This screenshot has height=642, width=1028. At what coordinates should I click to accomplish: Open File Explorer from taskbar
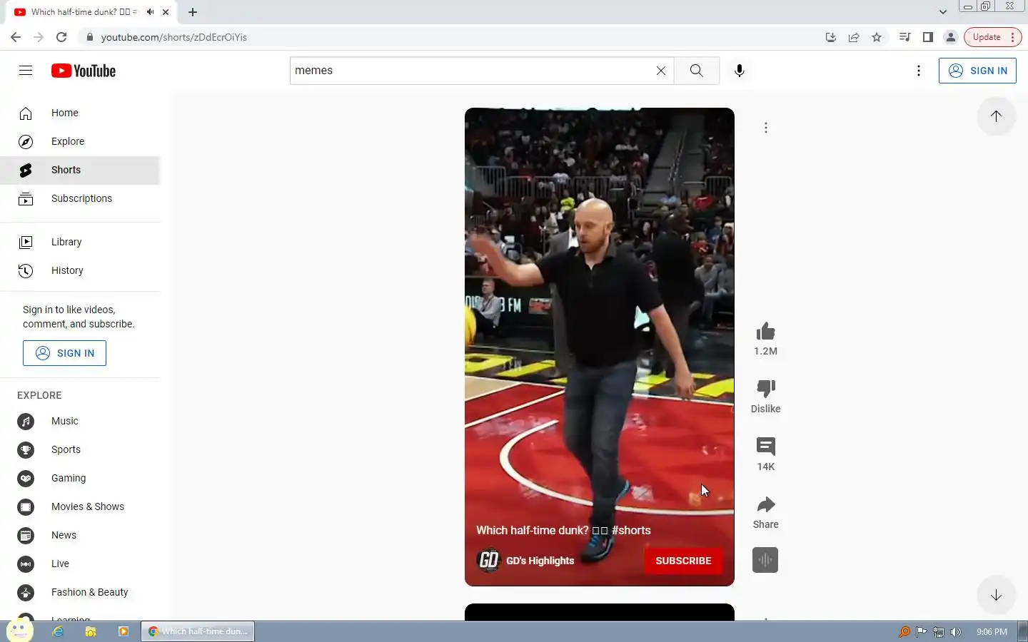point(91,631)
